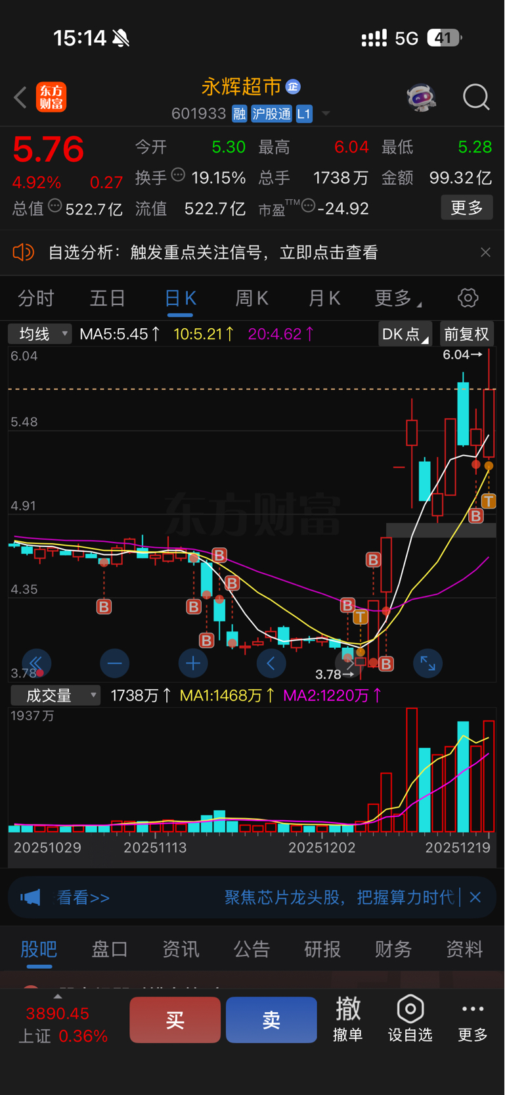Viewport: 505px width, 1095px height.
Task: Open the 成交量 indicator dropdown
Action: pyautogui.click(x=55, y=695)
